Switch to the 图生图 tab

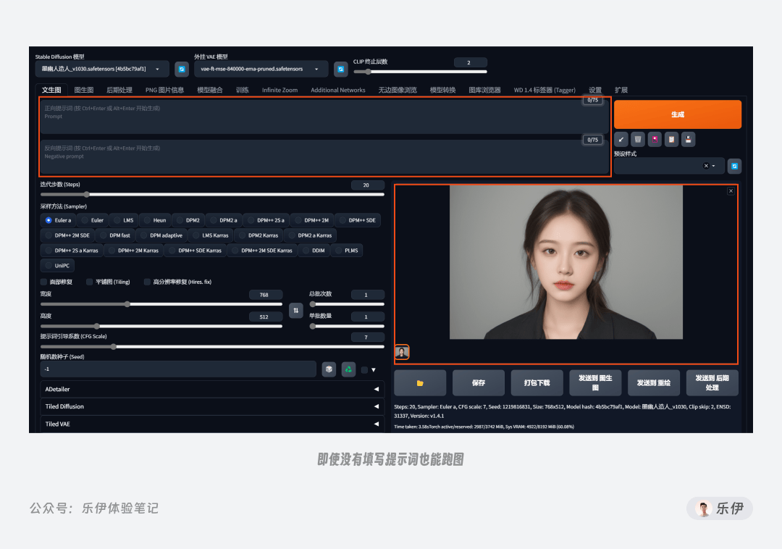[84, 90]
